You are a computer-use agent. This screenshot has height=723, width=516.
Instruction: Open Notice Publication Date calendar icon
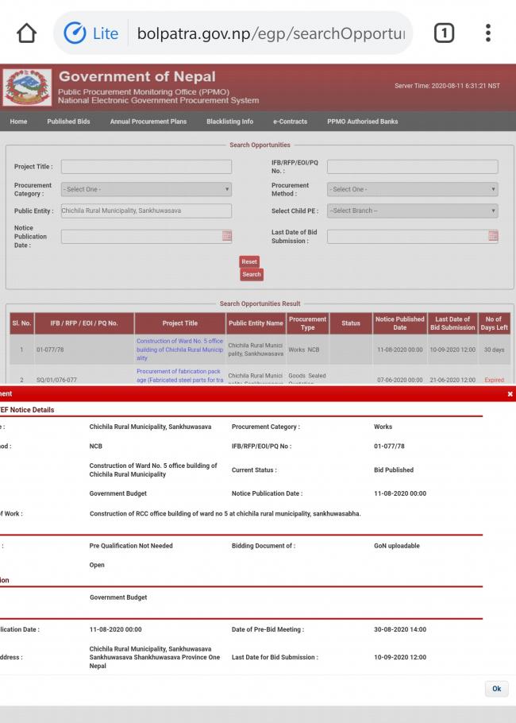(x=227, y=236)
